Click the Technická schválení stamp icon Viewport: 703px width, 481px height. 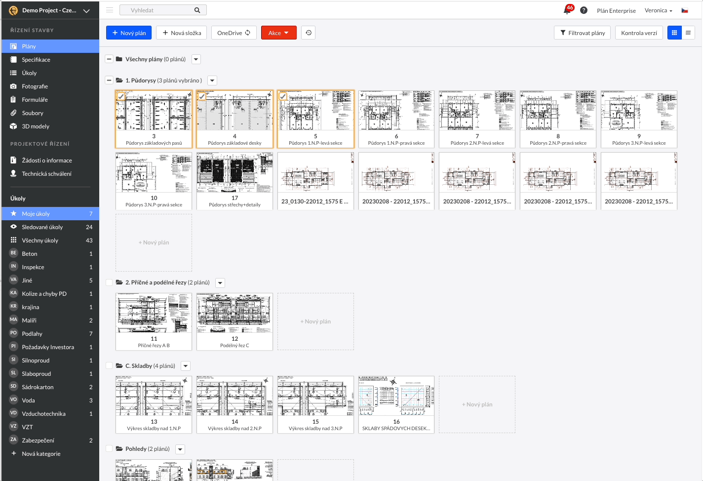click(13, 173)
